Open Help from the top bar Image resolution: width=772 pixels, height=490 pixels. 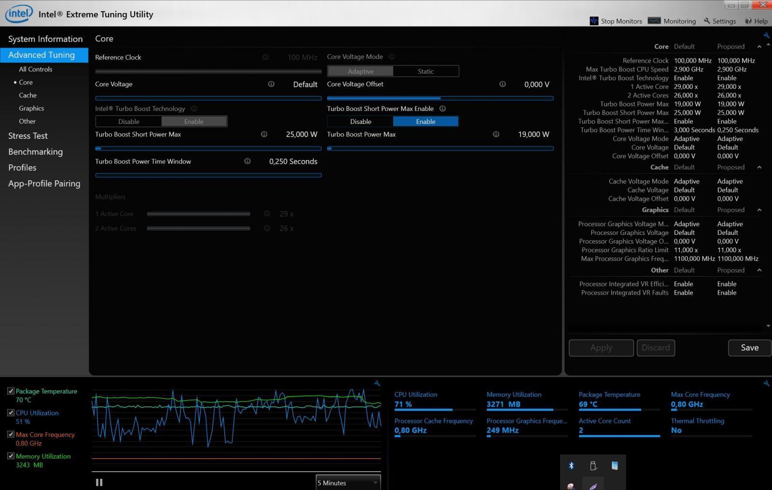756,21
